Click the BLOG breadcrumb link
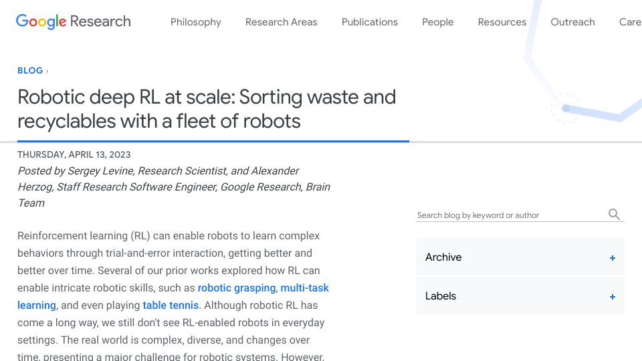Image resolution: width=642 pixels, height=361 pixels. (30, 70)
